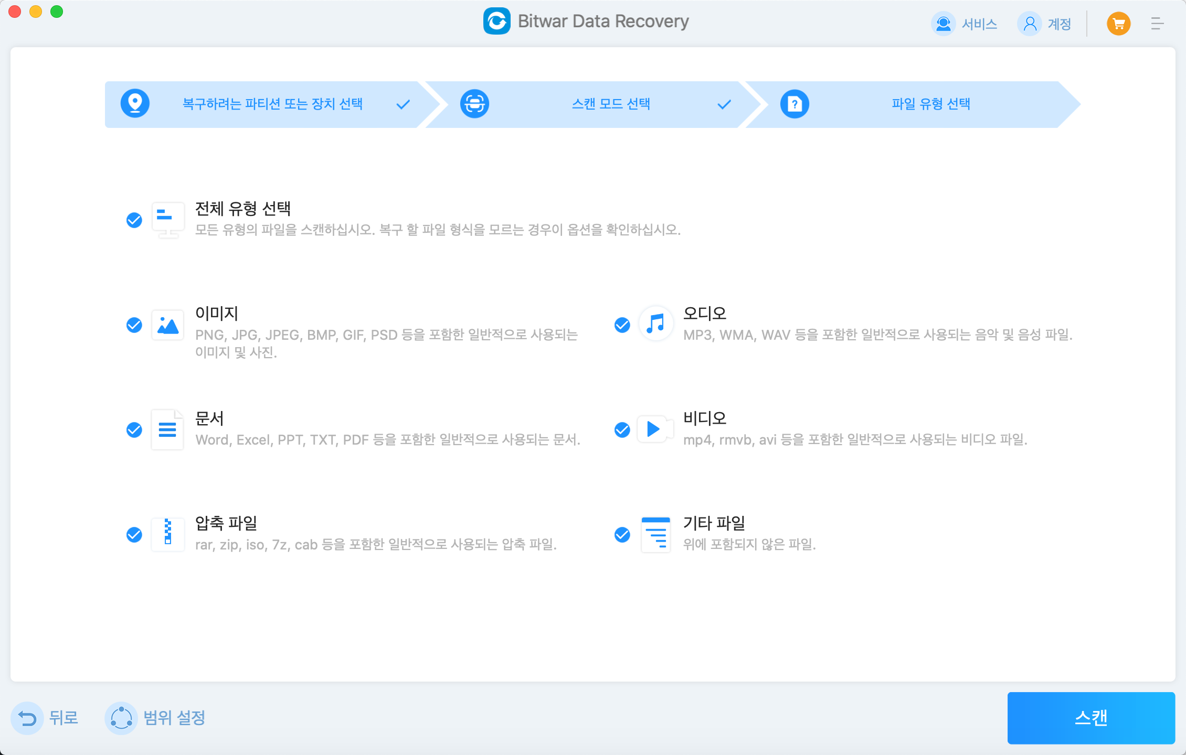Toggle the 오디오 checkbox
This screenshot has width=1186, height=755.
pyautogui.click(x=622, y=325)
